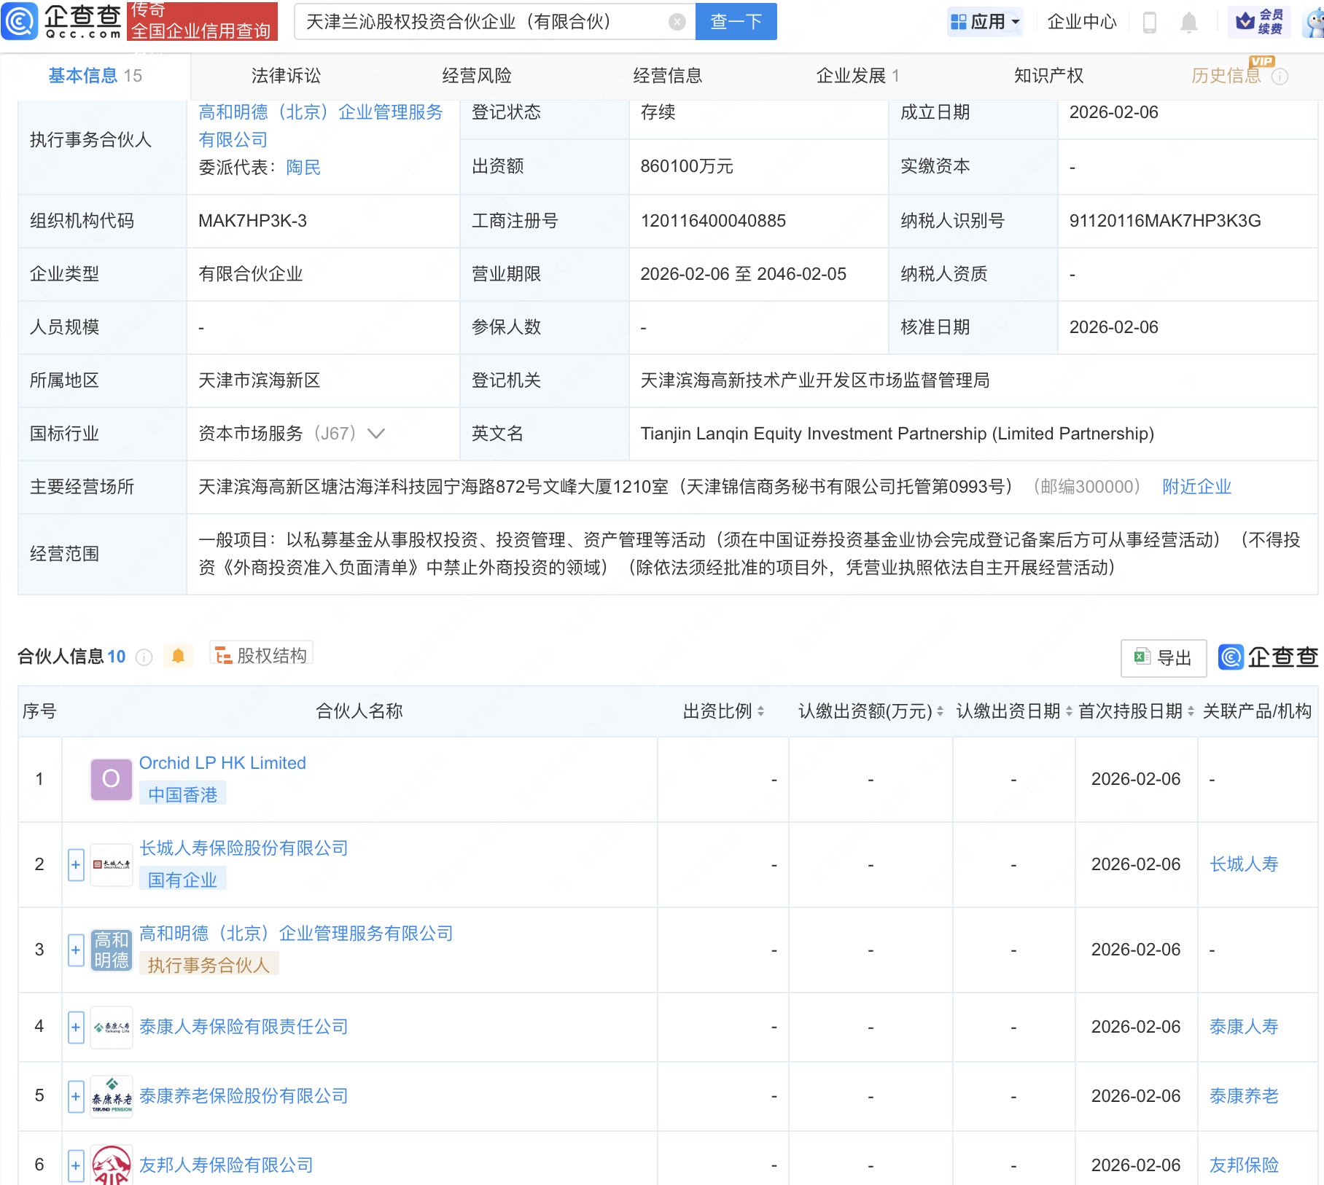
Task: Click info icon next to 合伙人信息
Action: (144, 657)
